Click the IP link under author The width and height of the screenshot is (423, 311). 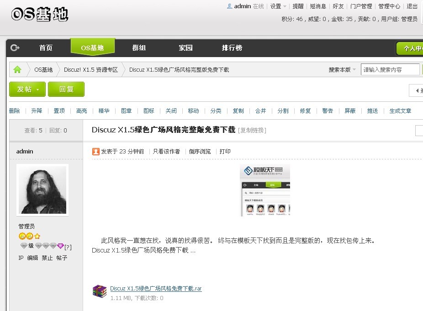(x=21, y=258)
